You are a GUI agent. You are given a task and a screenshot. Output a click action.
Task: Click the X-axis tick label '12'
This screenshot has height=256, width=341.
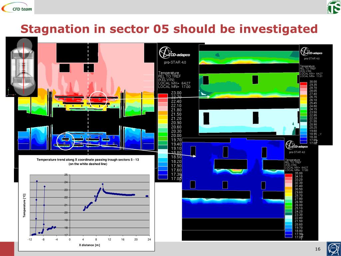point(109,239)
